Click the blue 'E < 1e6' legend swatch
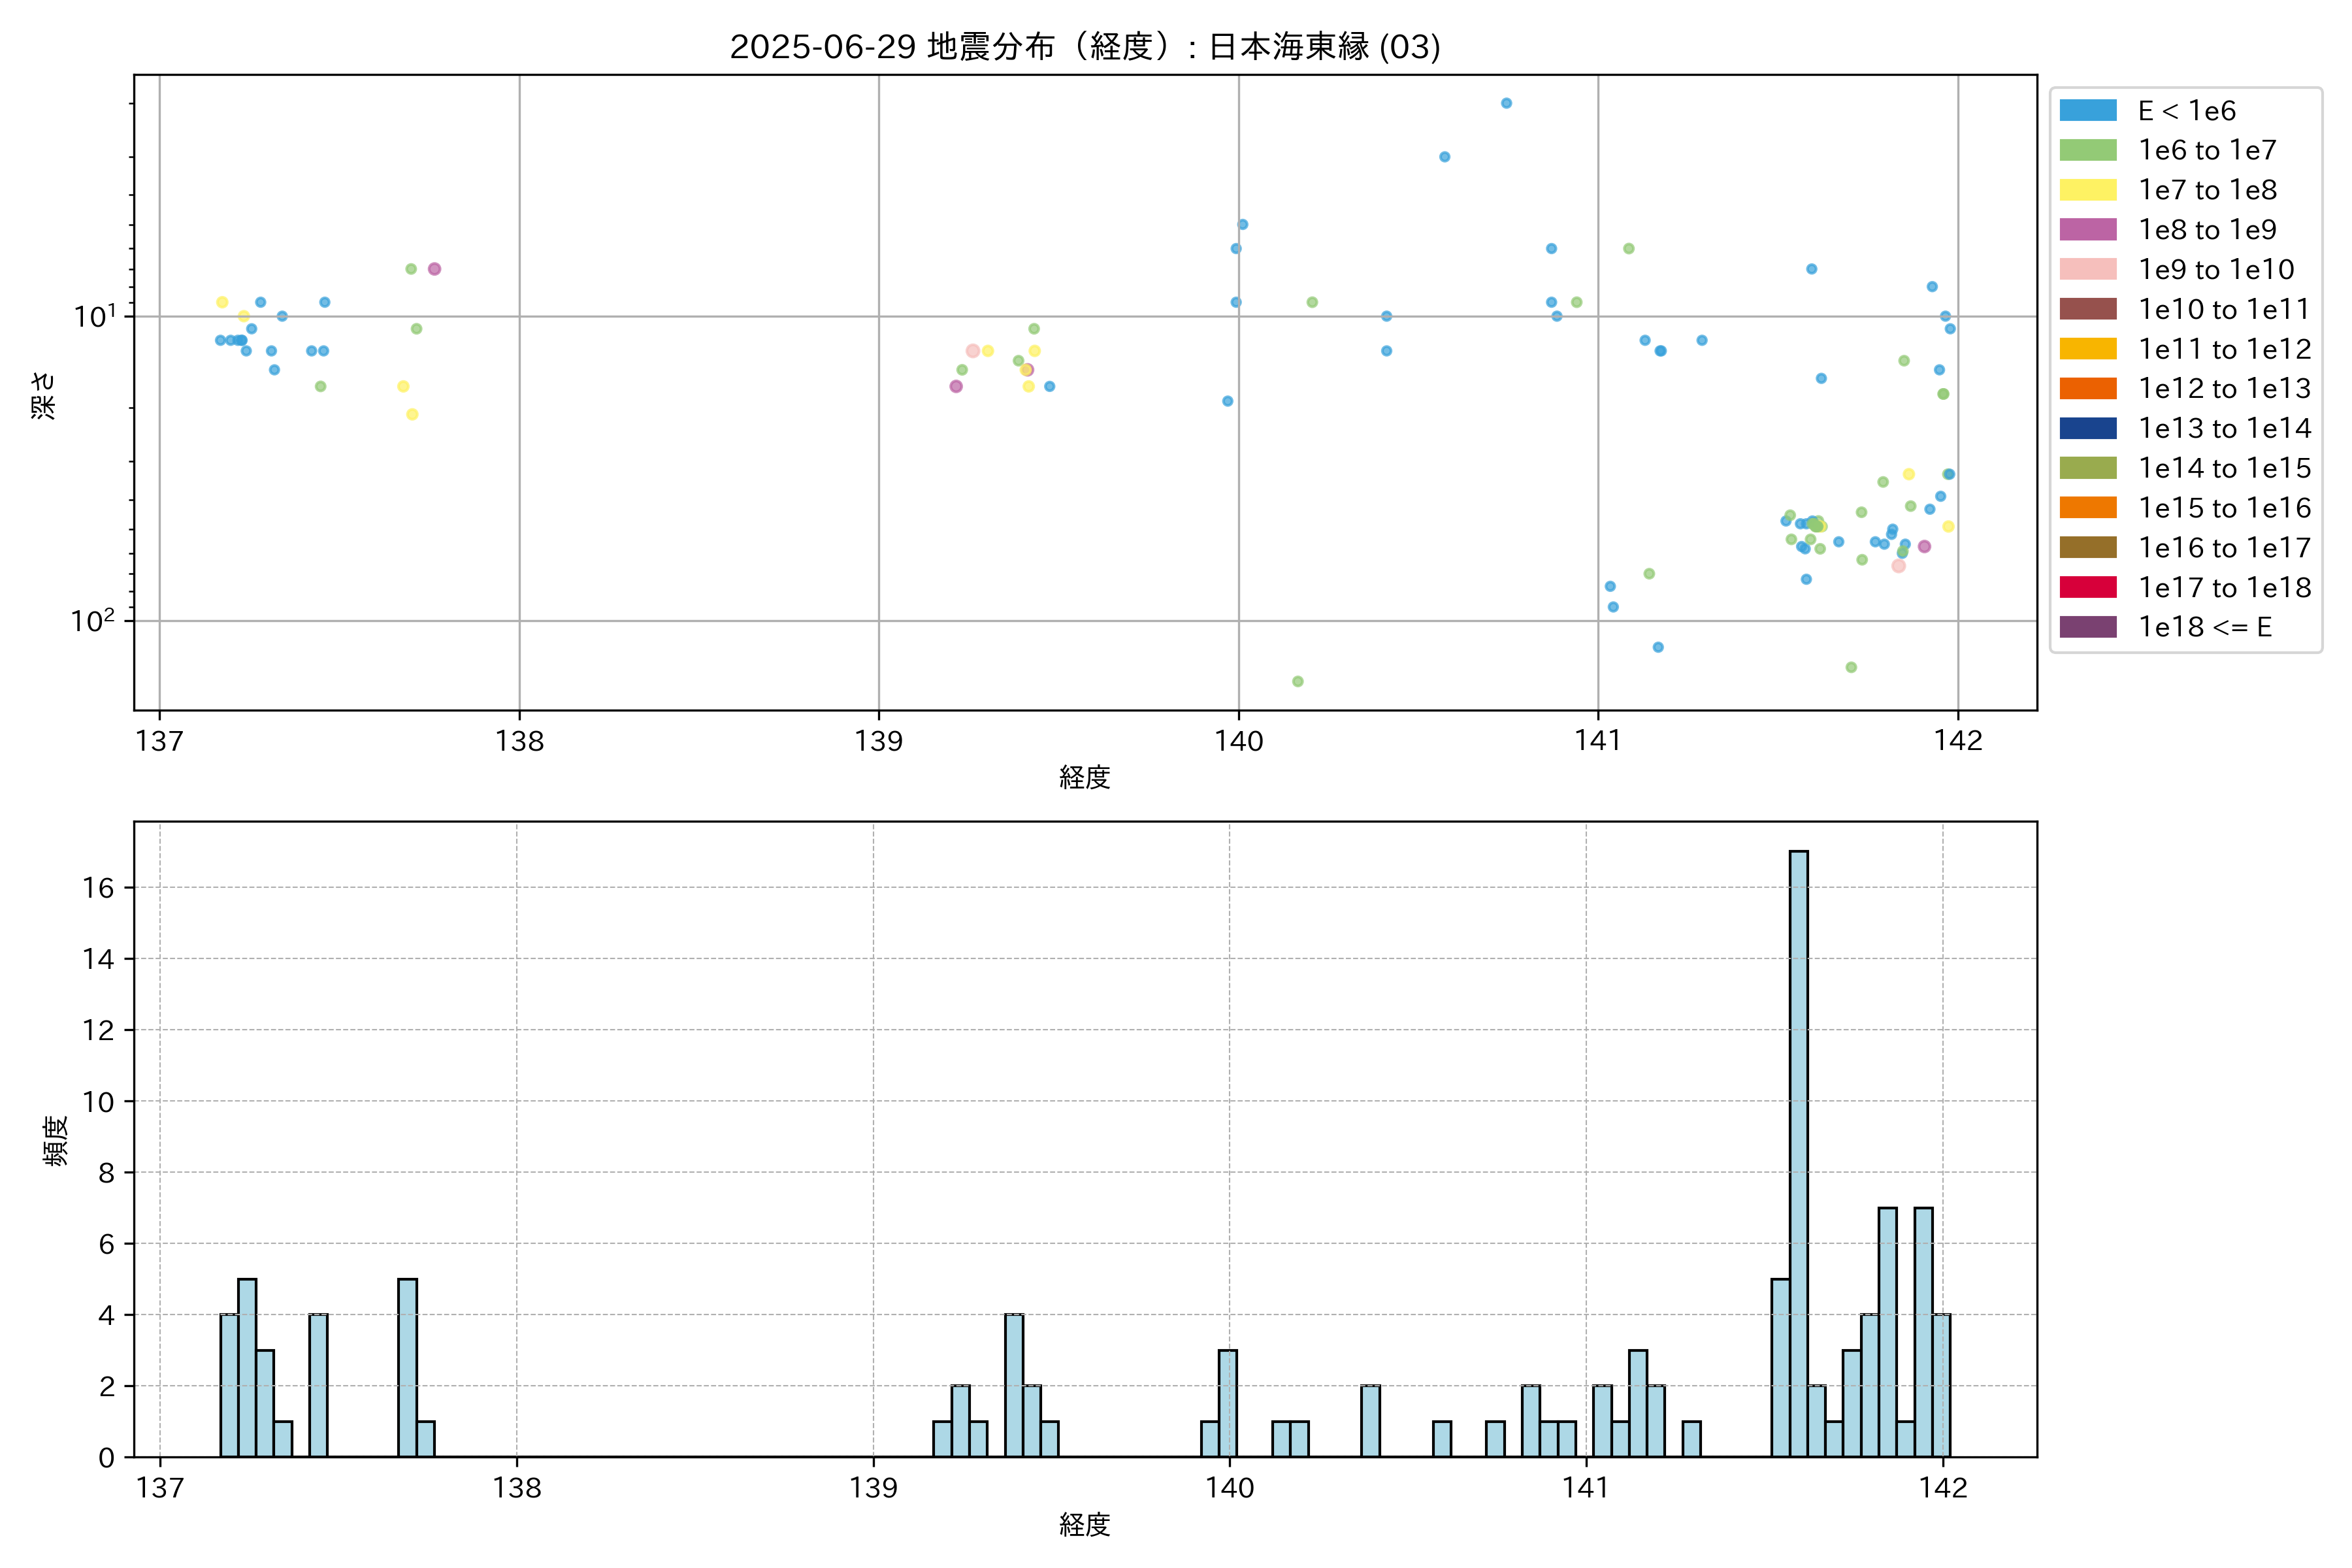The image size is (2352, 1568). [x=2088, y=111]
